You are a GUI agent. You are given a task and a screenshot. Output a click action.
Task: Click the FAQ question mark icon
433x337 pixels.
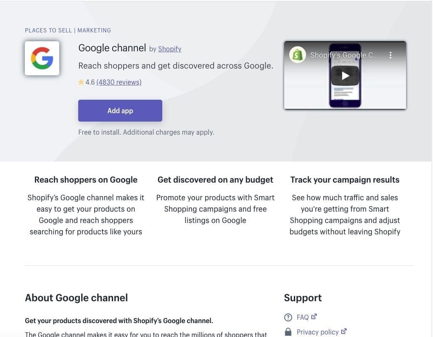288,318
